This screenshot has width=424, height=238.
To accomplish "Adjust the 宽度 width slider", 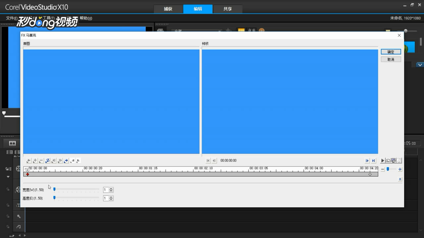I will click(76, 189).
